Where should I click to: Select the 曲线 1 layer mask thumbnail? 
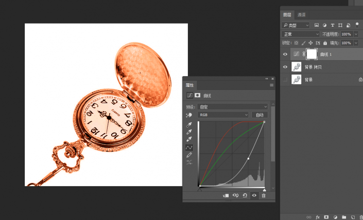pyautogui.click(x=312, y=54)
